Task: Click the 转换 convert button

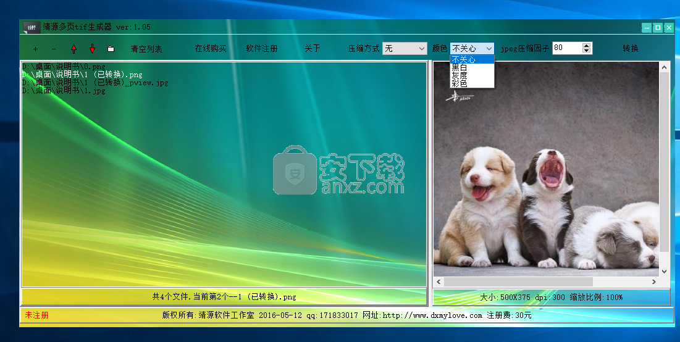Action: (631, 49)
